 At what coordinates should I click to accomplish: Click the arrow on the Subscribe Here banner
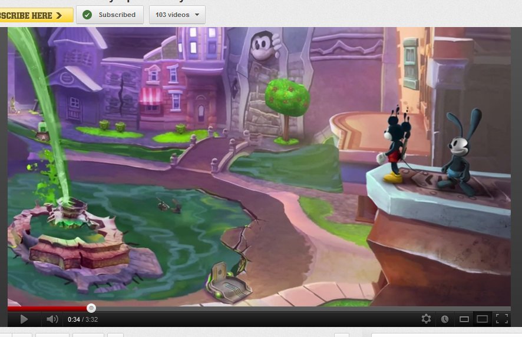59,15
